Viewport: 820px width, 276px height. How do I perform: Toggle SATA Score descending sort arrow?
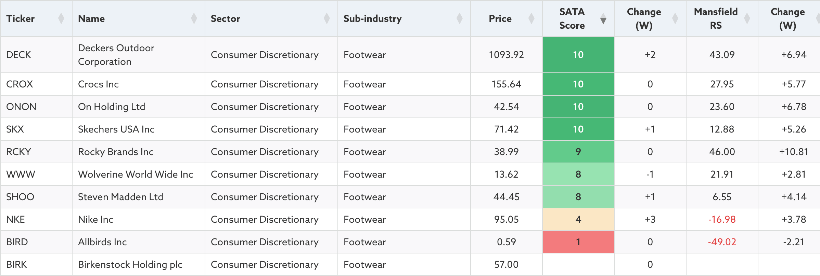point(603,18)
